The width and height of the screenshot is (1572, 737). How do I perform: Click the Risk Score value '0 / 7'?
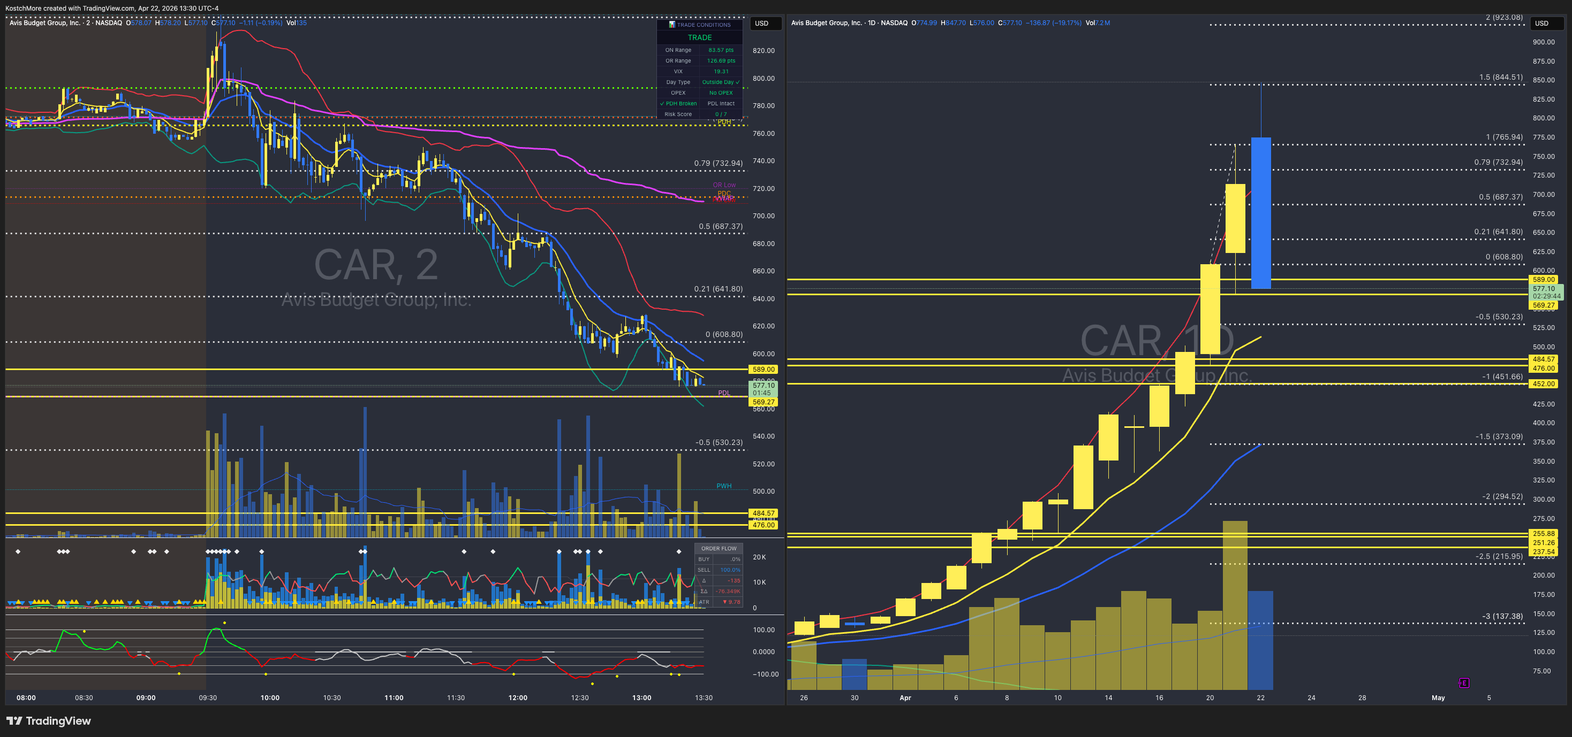721,114
